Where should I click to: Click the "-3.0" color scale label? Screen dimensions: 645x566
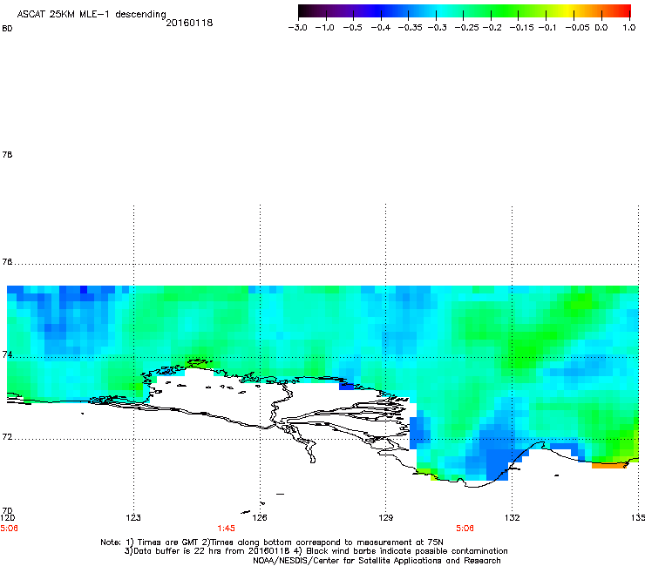(x=297, y=28)
